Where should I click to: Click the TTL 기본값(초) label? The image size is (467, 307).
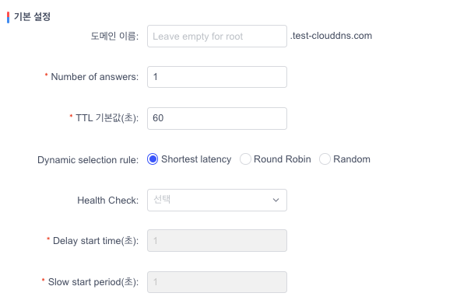pyautogui.click(x=107, y=118)
